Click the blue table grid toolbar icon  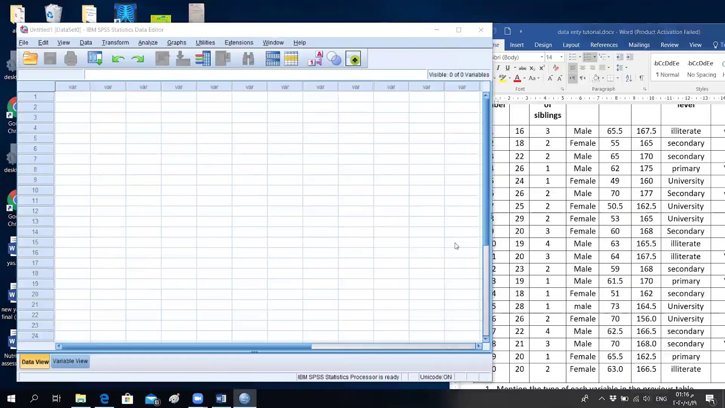(x=272, y=58)
